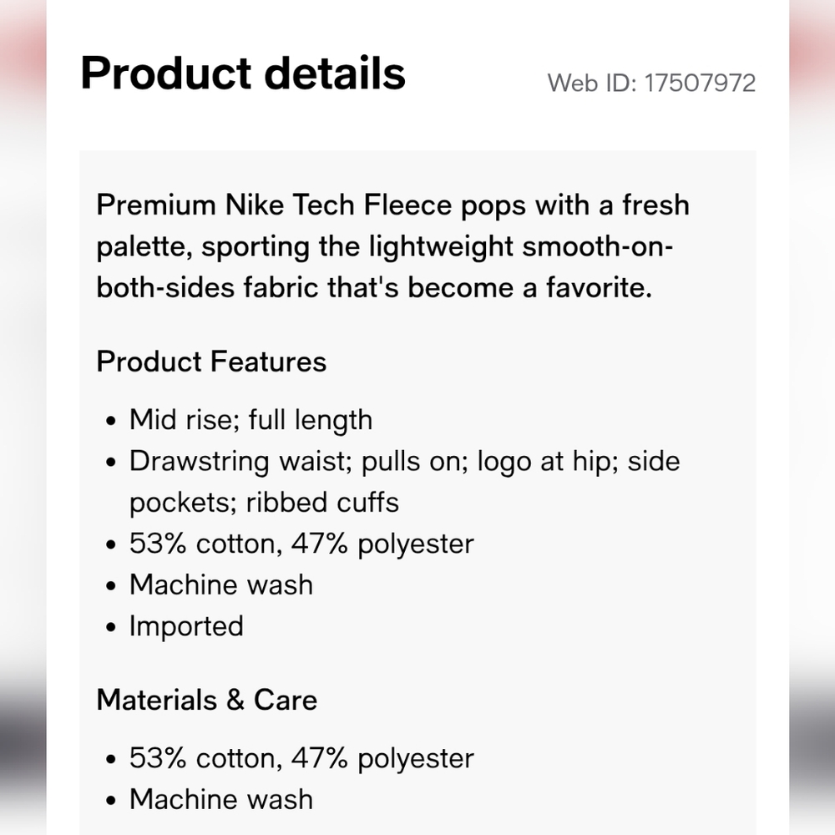The width and height of the screenshot is (835, 835).
Task: Click the bullet dot beside Imported
Action: click(111, 628)
